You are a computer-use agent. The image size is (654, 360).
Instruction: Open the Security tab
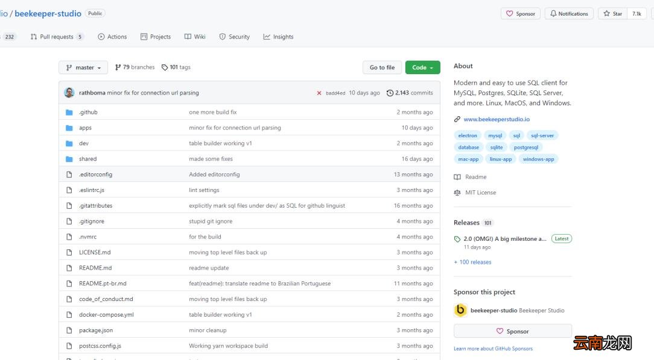point(235,37)
